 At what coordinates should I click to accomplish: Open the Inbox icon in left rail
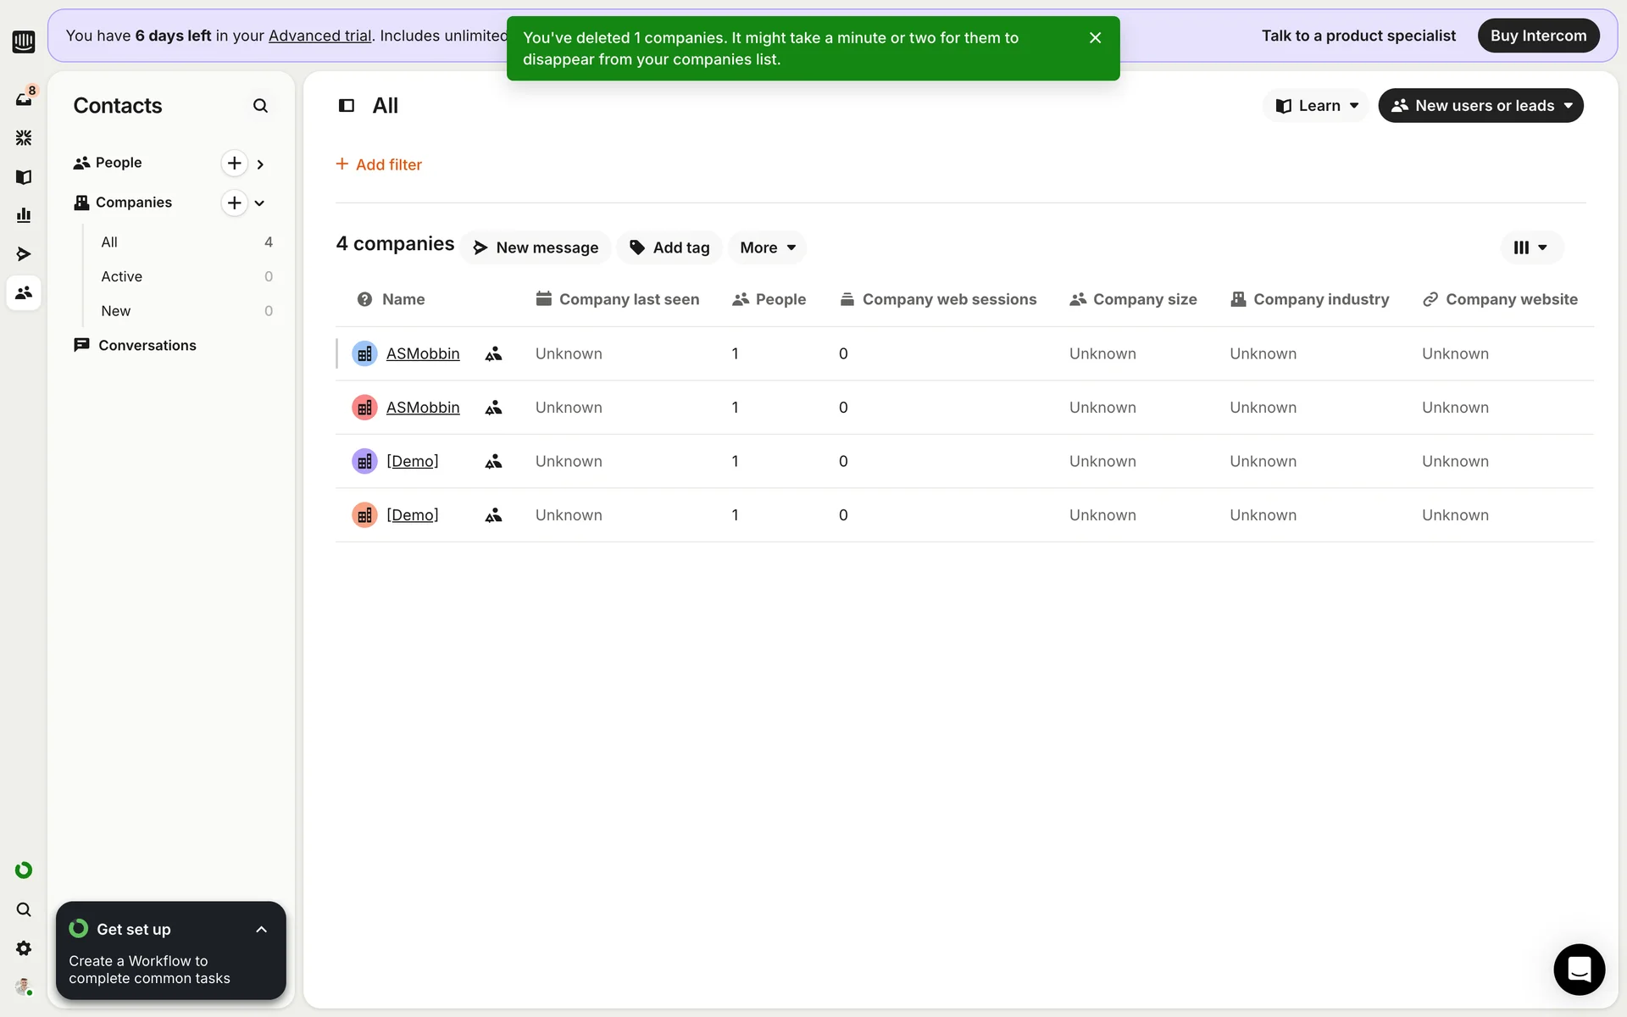click(24, 98)
